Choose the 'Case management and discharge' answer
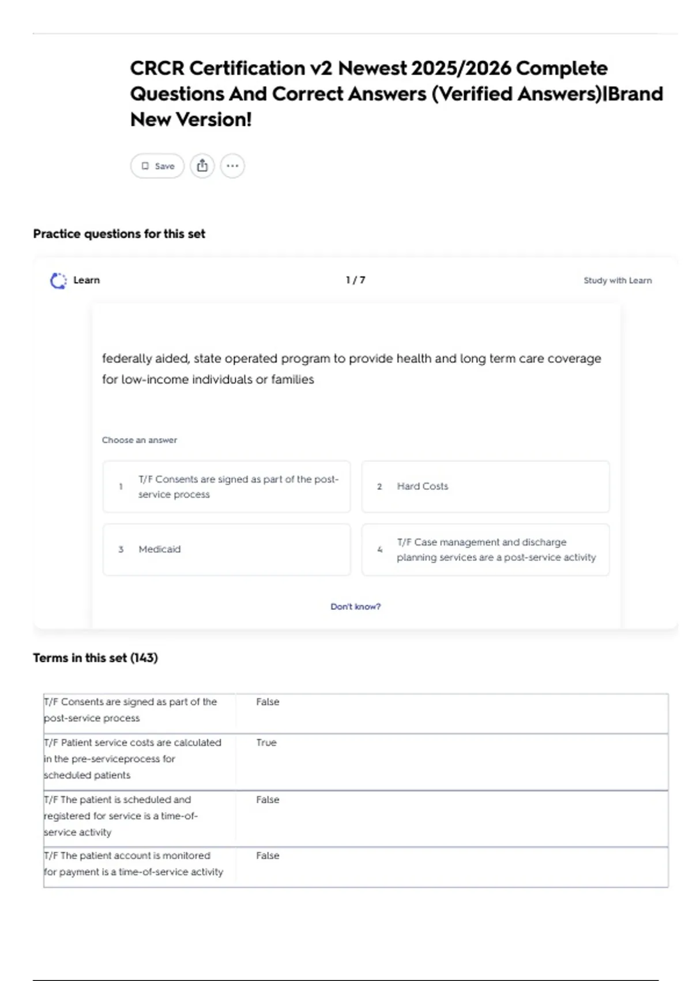 point(485,549)
